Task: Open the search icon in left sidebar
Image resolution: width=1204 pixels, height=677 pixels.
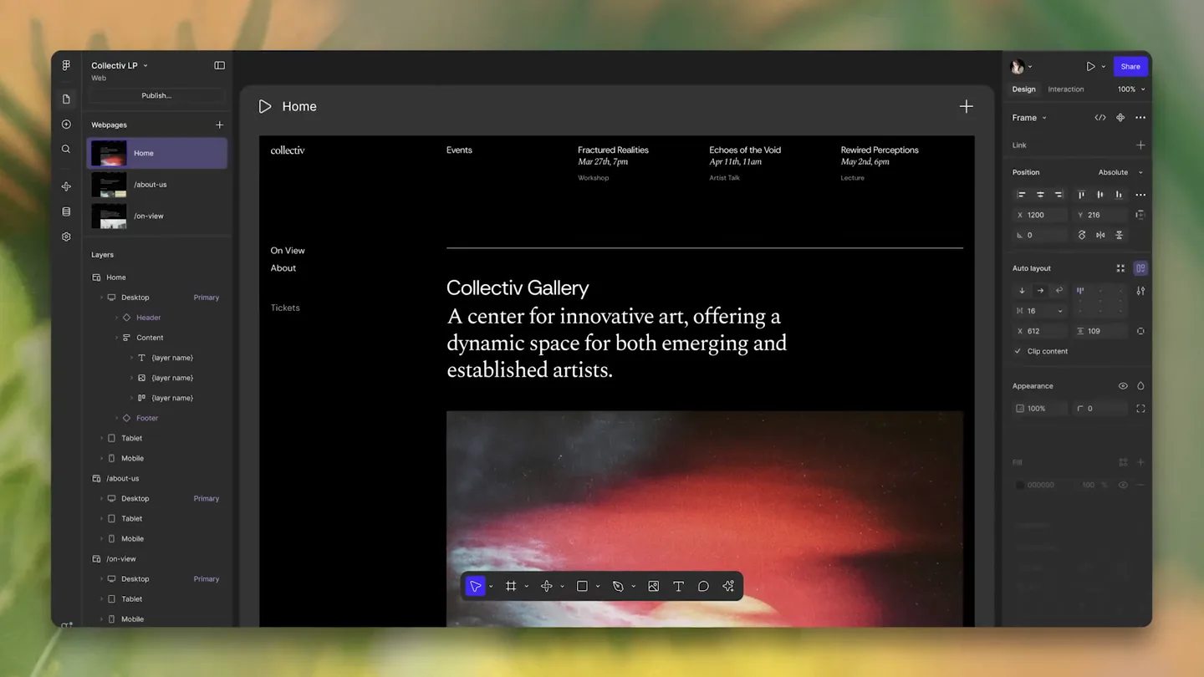Action: pyautogui.click(x=66, y=149)
